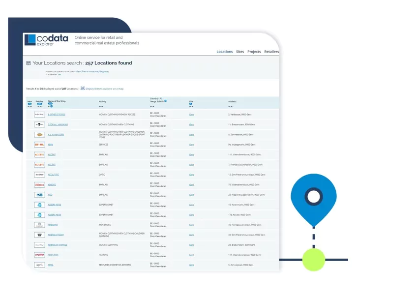Click the April retailer logo
This screenshot has height=295, width=417.
(39, 265)
